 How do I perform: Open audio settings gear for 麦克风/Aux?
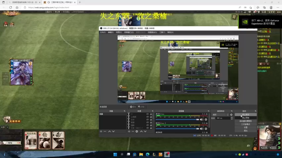point(206,119)
